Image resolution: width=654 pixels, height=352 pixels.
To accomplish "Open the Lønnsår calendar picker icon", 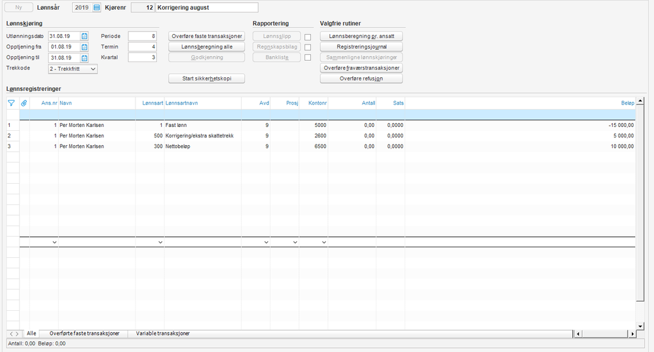I will pyautogui.click(x=96, y=7).
